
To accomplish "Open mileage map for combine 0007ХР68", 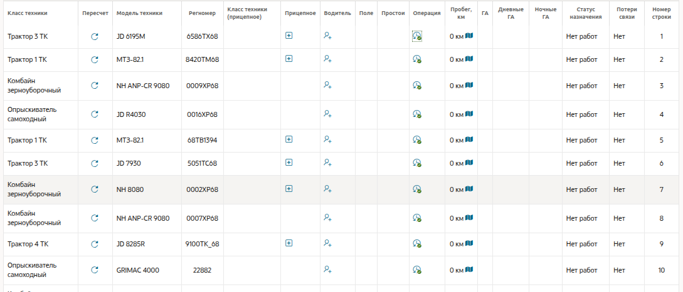I will pos(469,217).
